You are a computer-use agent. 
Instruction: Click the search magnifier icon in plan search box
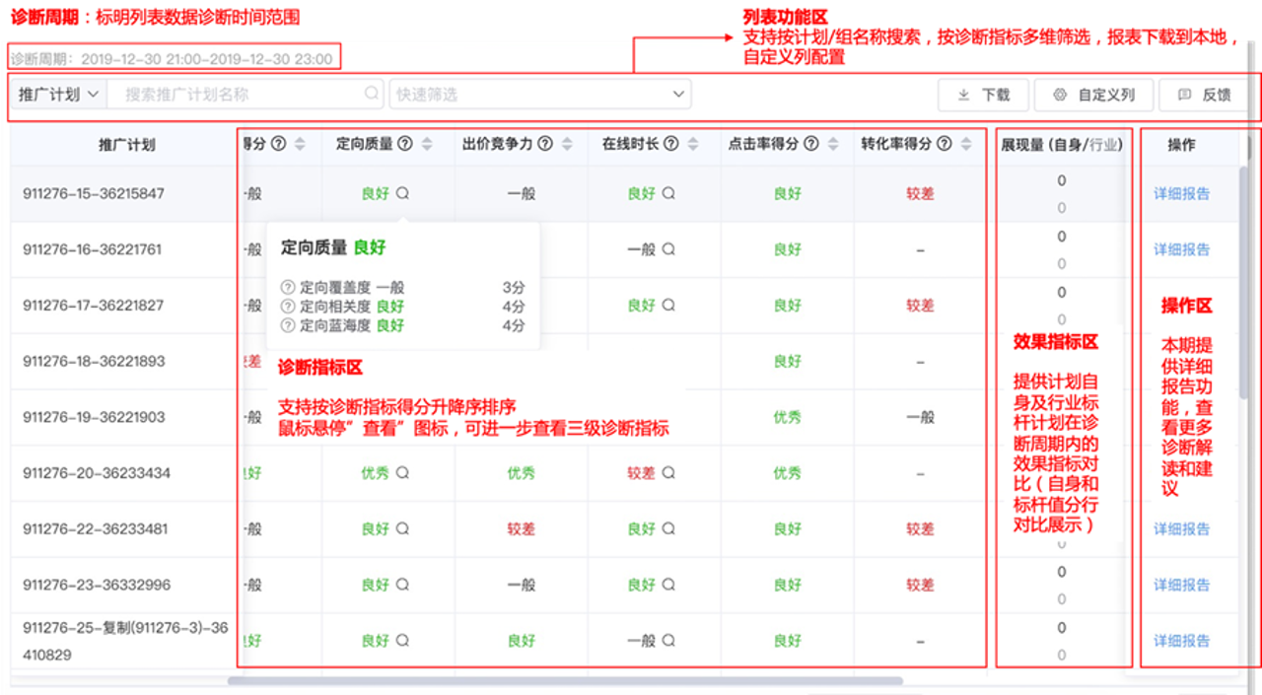pos(372,94)
